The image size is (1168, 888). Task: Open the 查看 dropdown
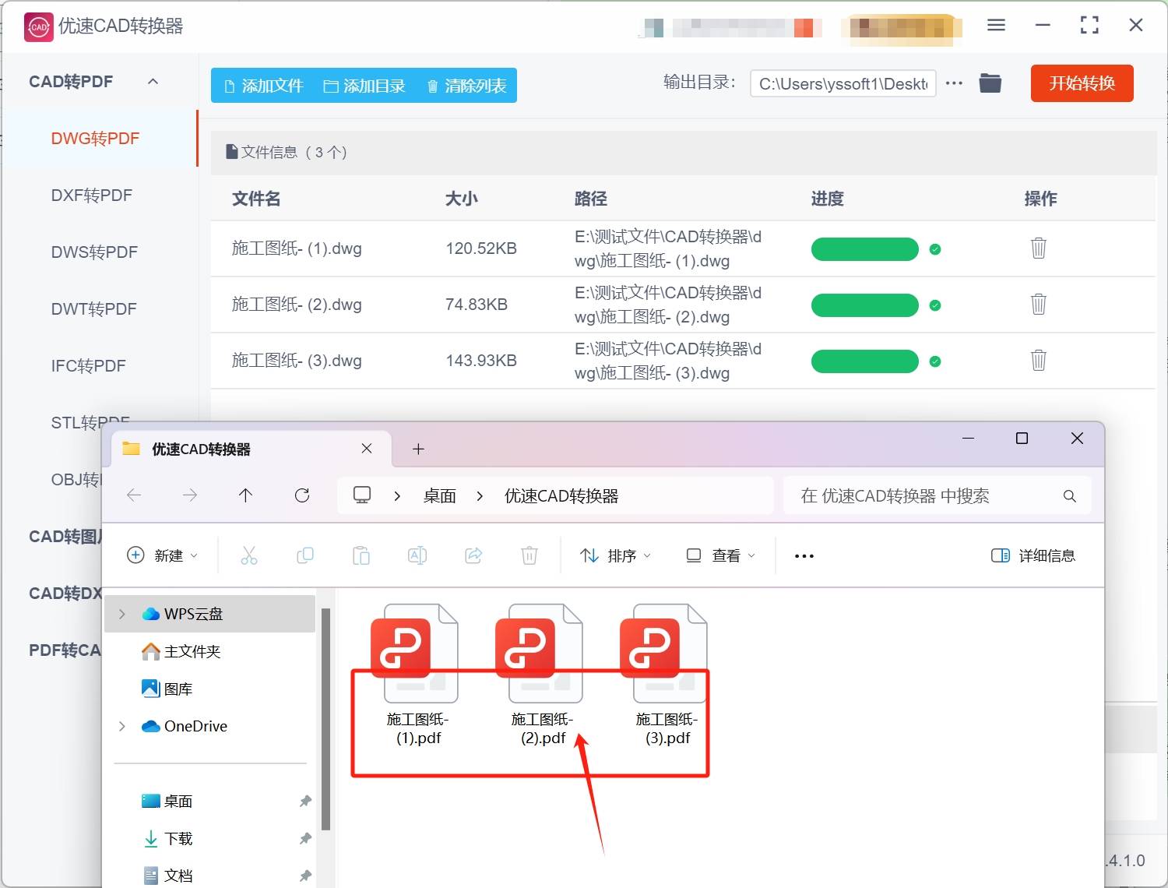[x=720, y=555]
